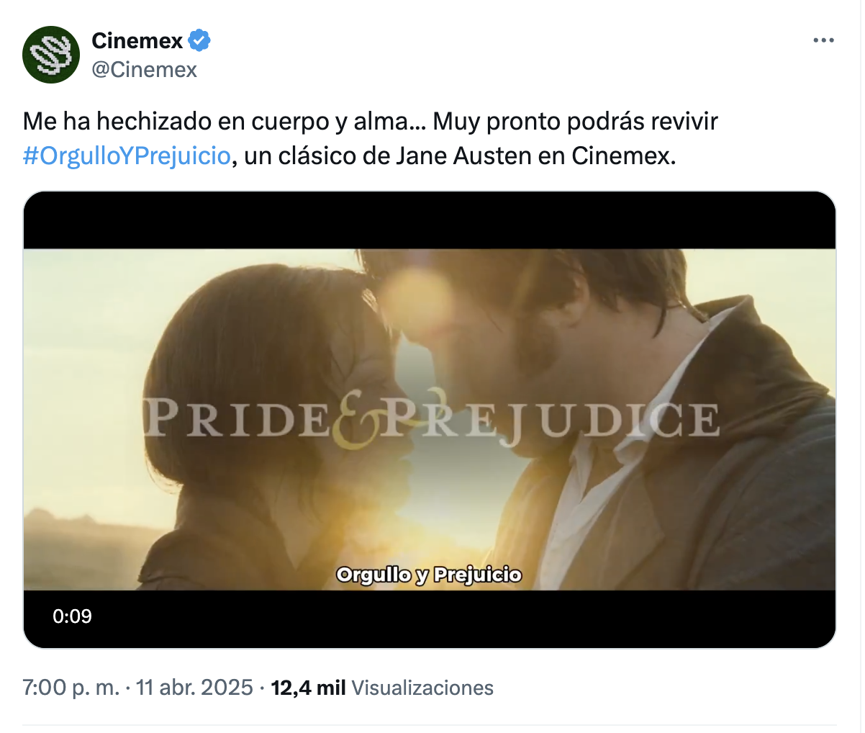
Task: Click the 12,4 mil view count number
Action: pyautogui.click(x=308, y=688)
